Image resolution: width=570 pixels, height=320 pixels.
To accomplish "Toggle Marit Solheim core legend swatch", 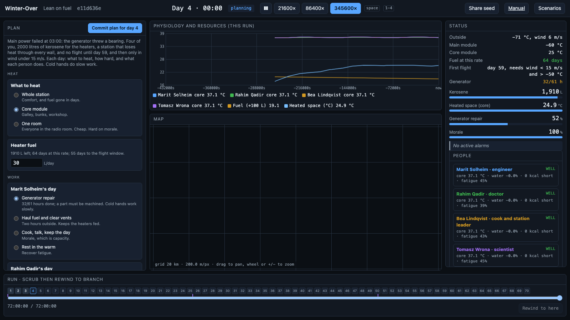I will click(x=155, y=95).
